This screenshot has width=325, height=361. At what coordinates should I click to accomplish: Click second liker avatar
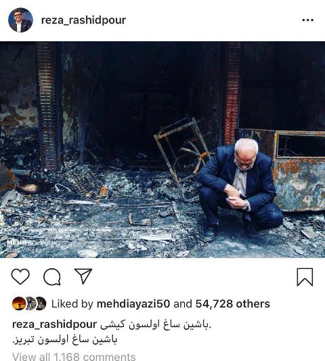[x=30, y=303]
